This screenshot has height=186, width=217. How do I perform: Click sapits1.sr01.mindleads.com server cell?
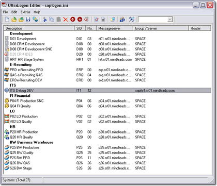point(155,91)
